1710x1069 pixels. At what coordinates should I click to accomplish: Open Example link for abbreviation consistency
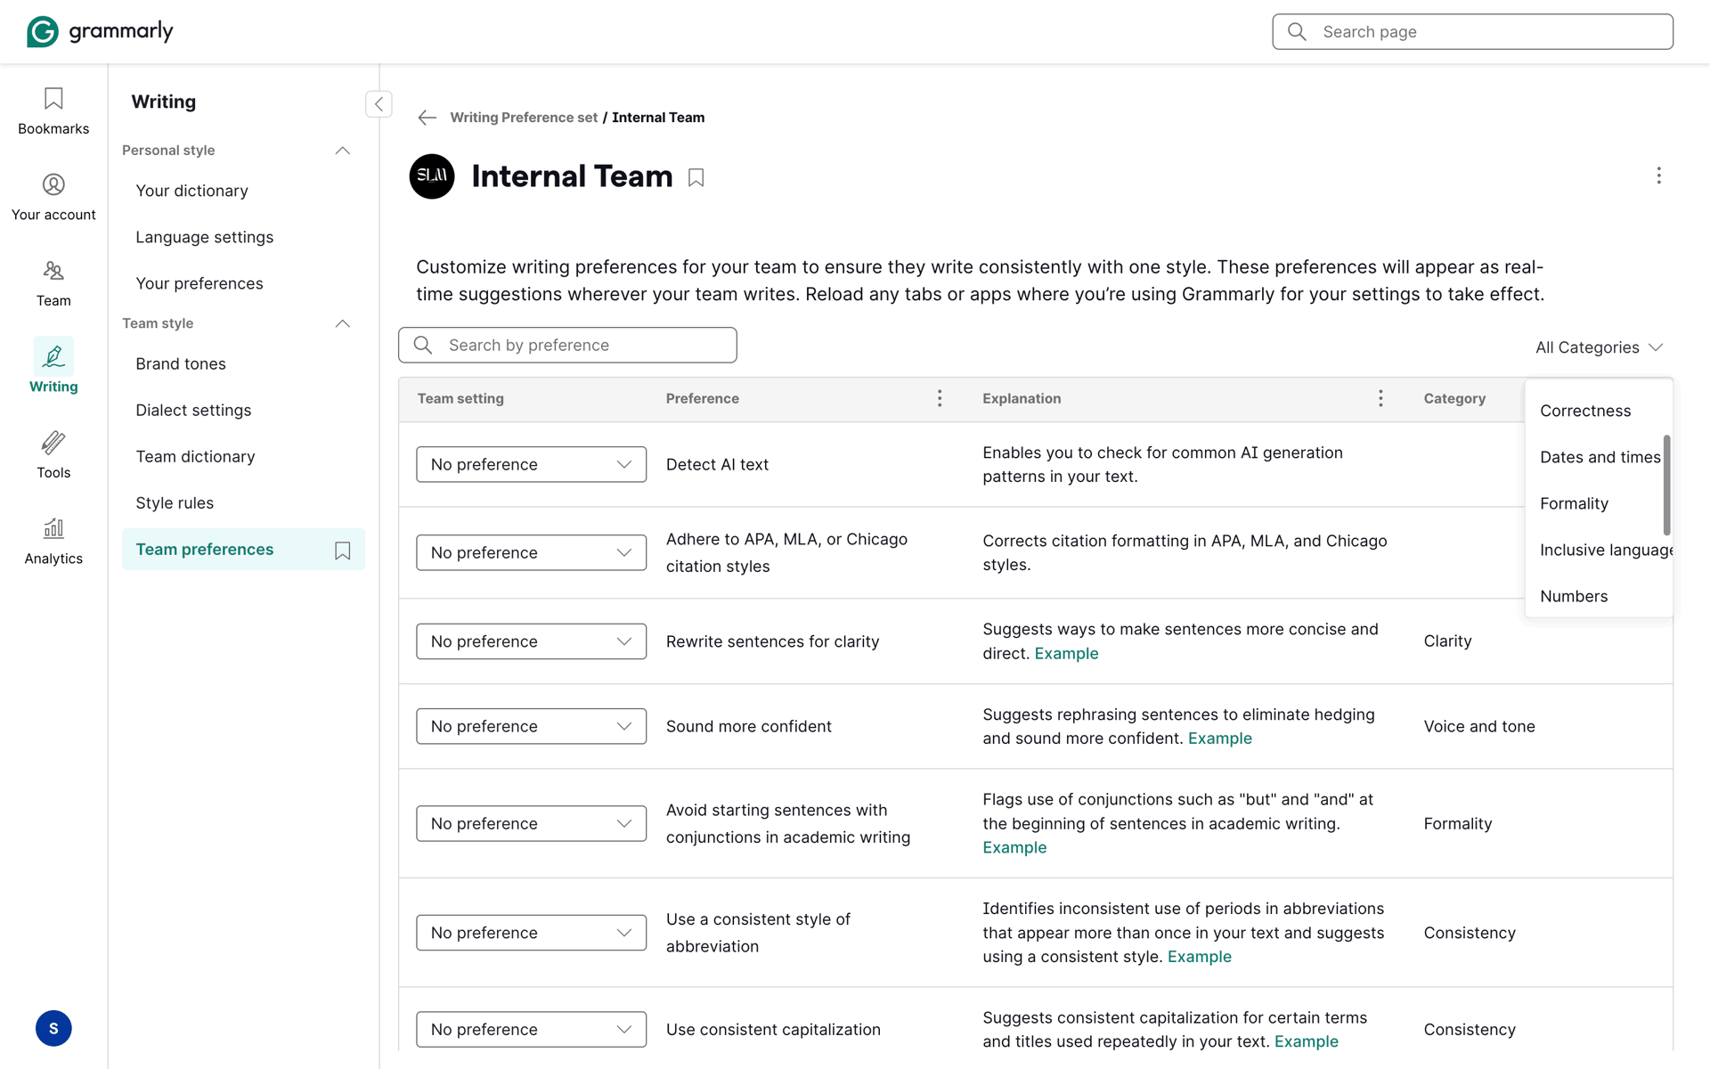1199,957
